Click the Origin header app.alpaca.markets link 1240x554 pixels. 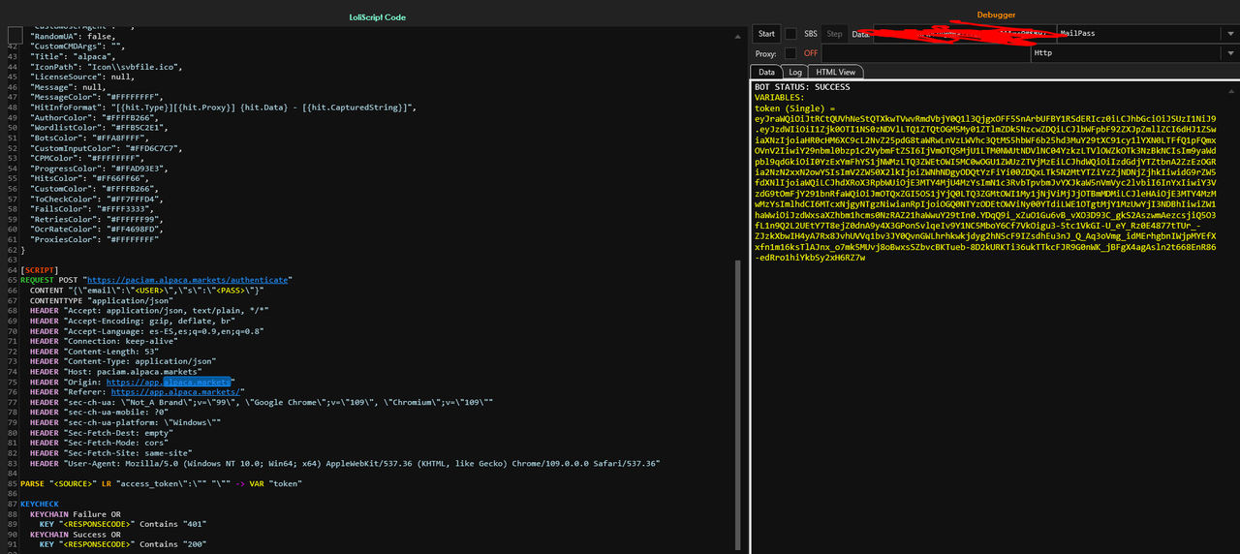[169, 382]
